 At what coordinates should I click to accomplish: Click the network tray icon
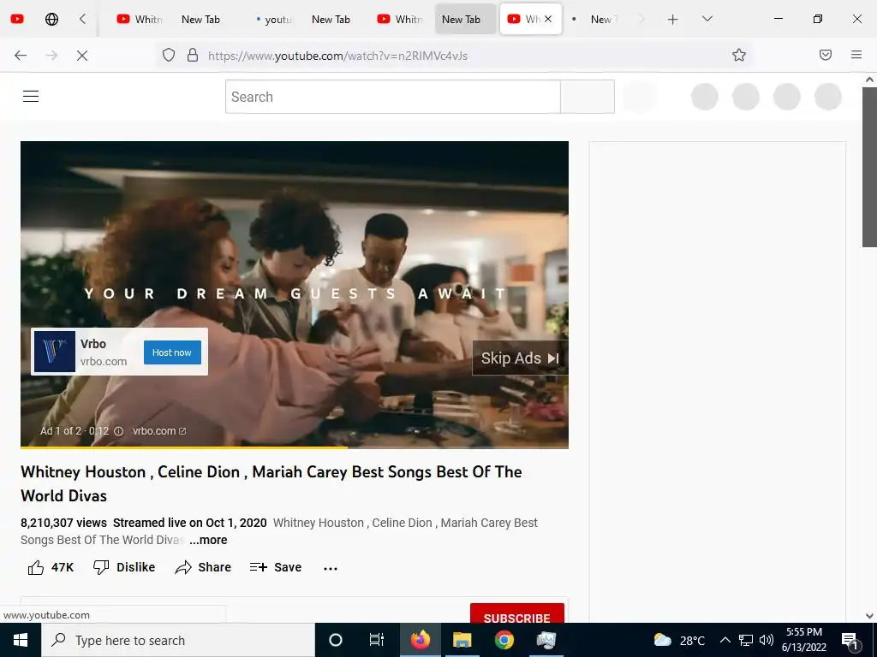746,640
